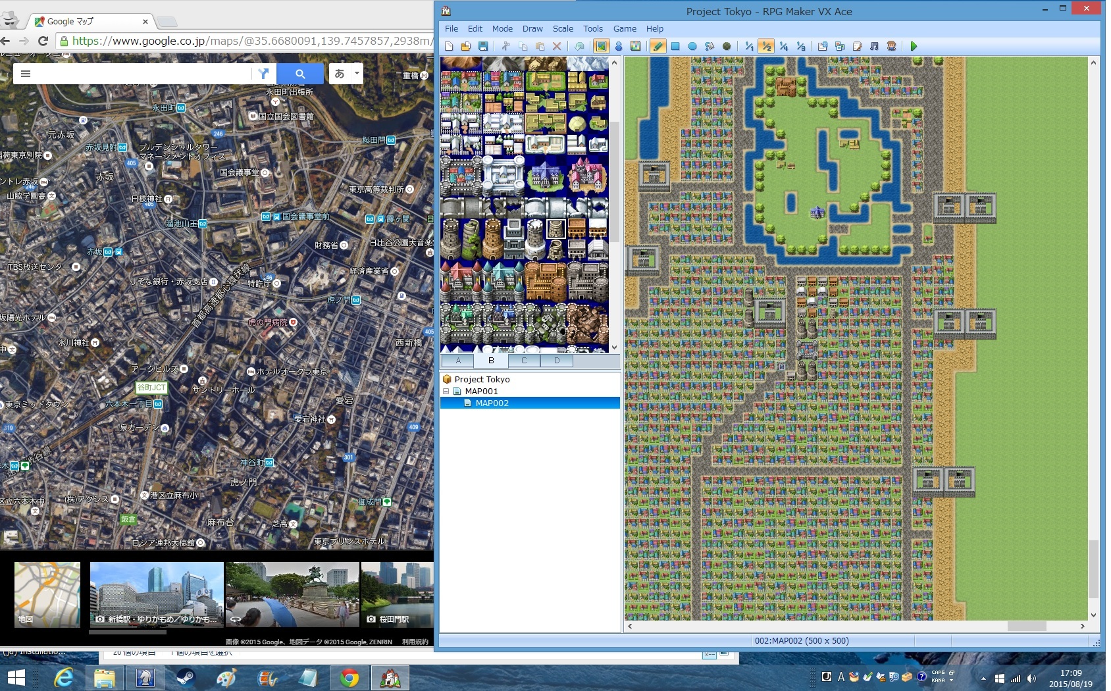Click the Copy icon in the RPG Maker toolbar
The image size is (1111, 691).
pyautogui.click(x=523, y=46)
